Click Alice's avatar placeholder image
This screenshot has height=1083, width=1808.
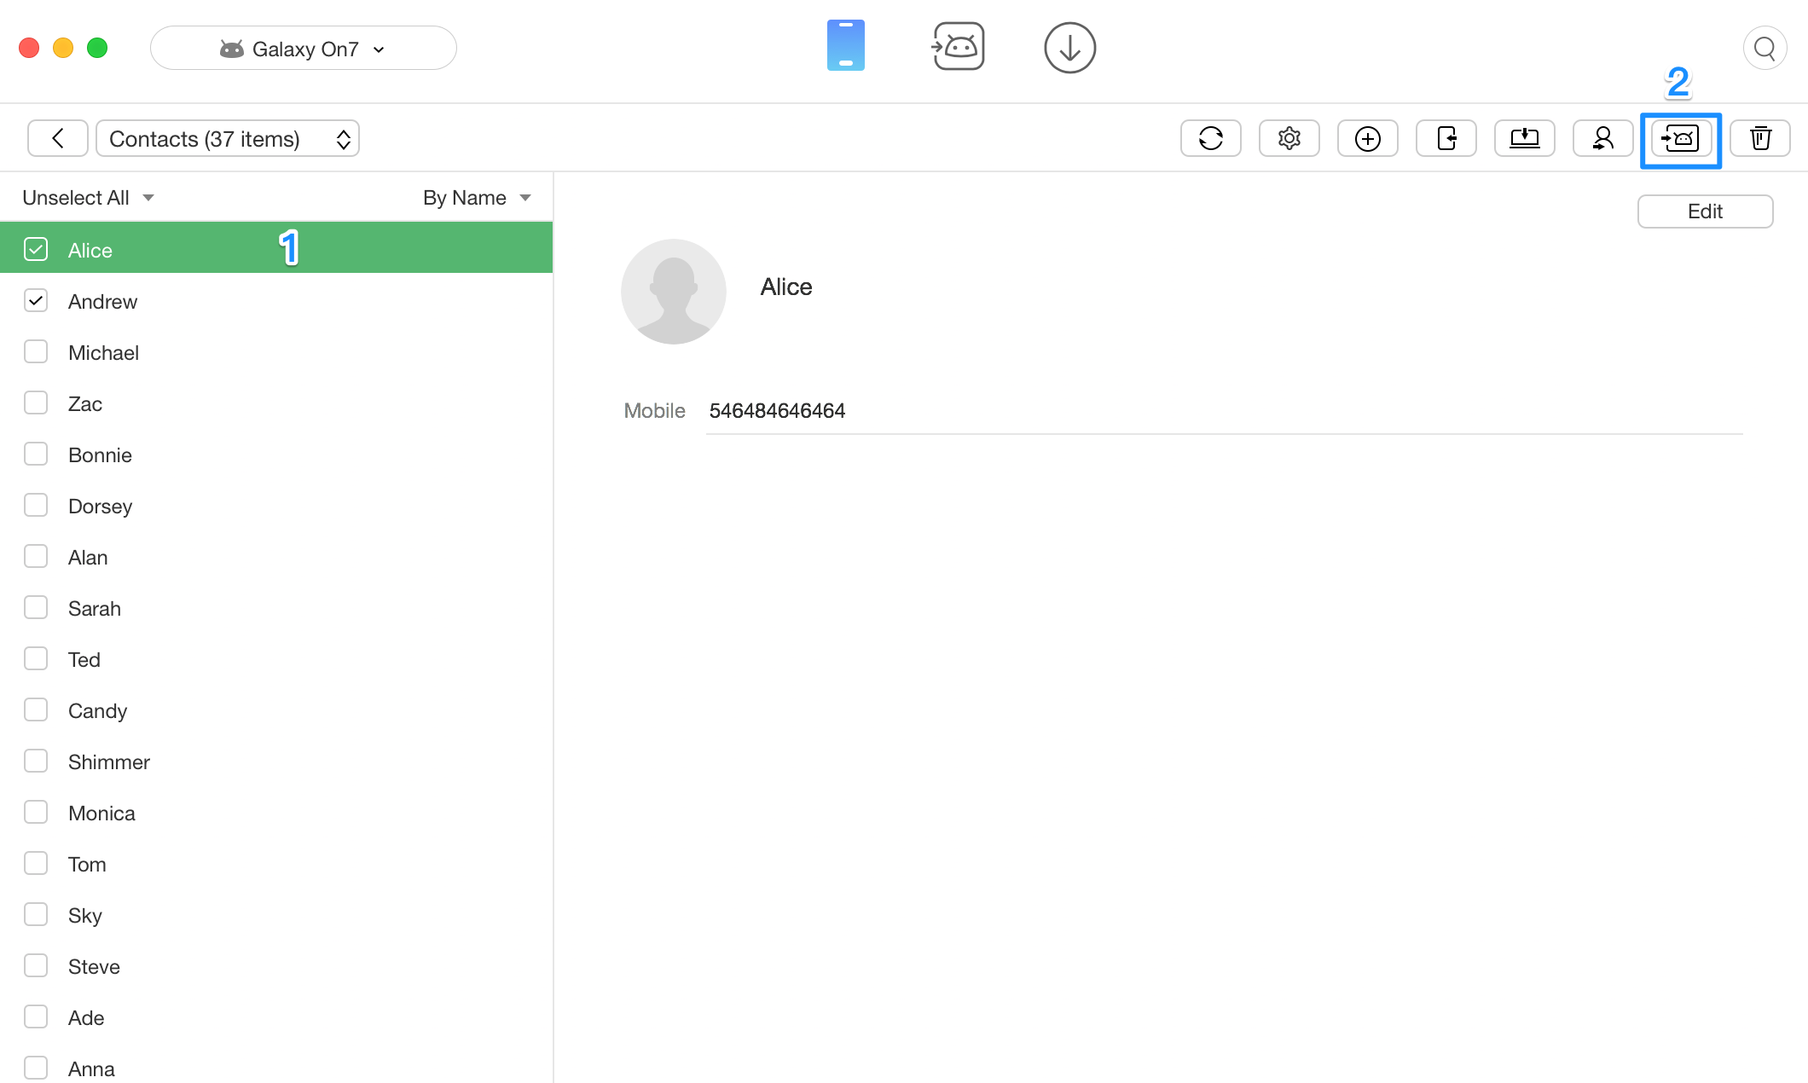pos(674,292)
